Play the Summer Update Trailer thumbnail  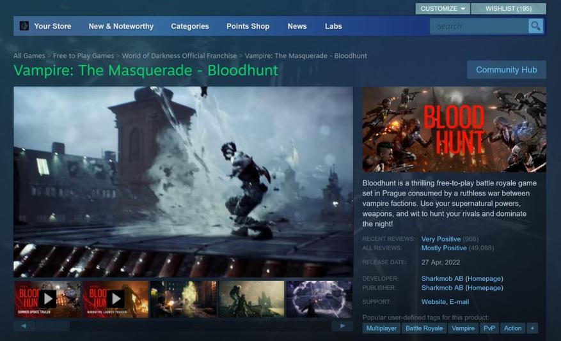point(47,299)
